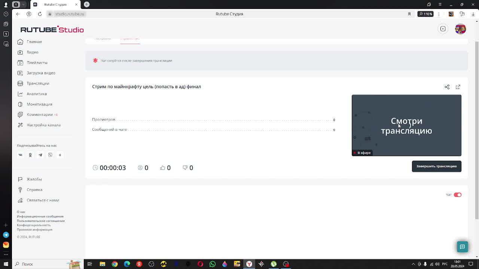The height and width of the screenshot is (269, 479).
Task: Click the share icon beside the stream title
Action: click(x=447, y=87)
